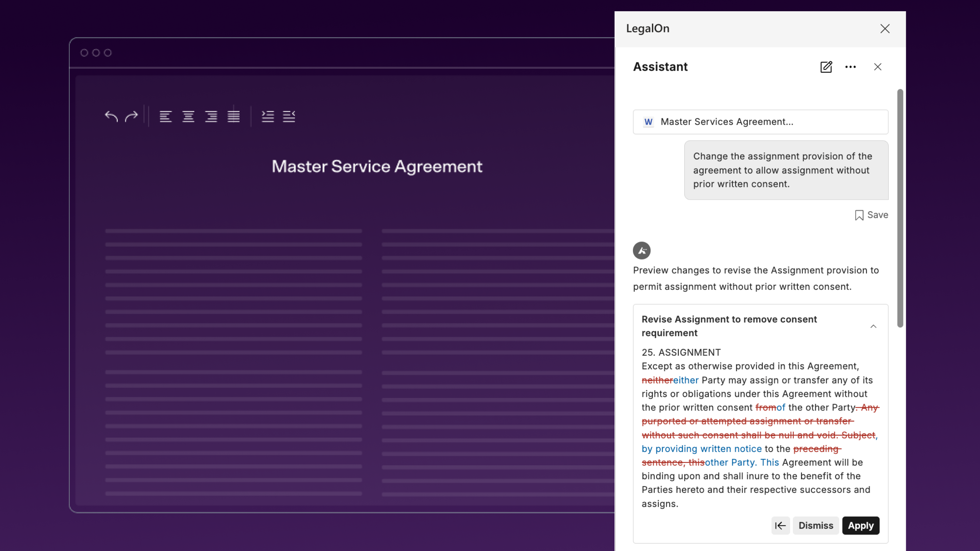The image size is (980, 551).
Task: Save the prompt with bookmark
Action: point(871,215)
